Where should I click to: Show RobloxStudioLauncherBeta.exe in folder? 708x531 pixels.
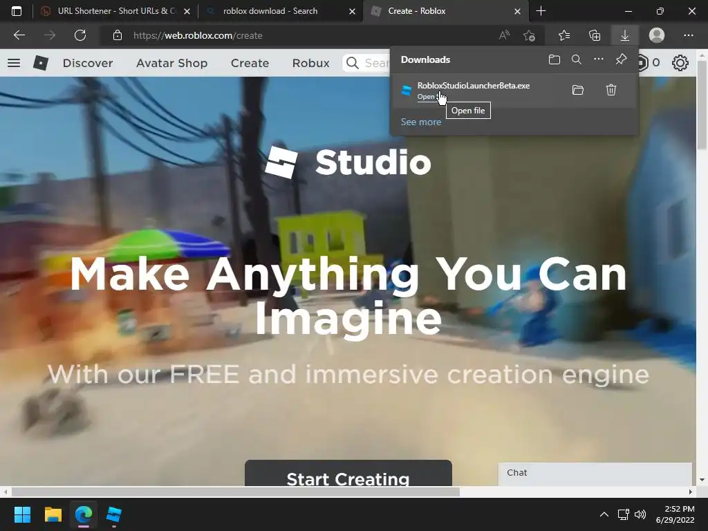[x=578, y=90]
